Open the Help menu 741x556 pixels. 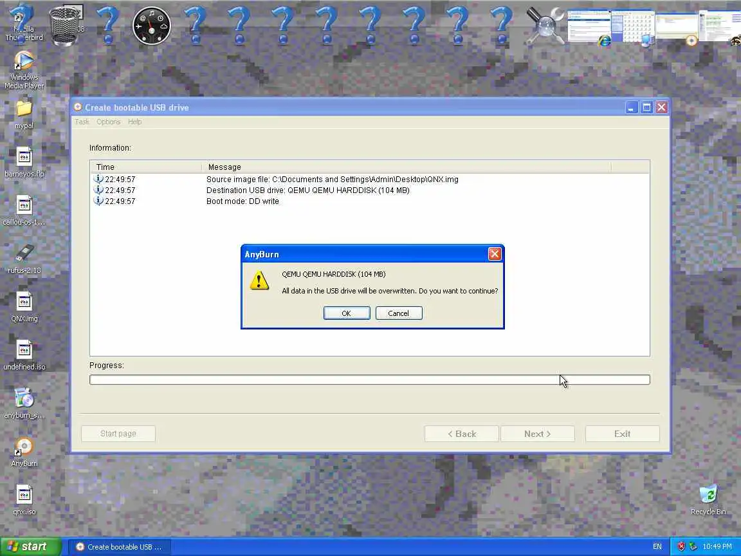click(134, 122)
